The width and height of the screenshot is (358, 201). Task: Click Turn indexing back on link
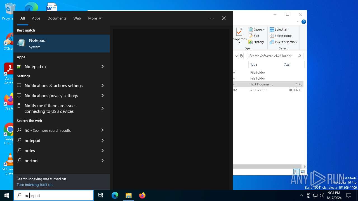[x=35, y=185]
